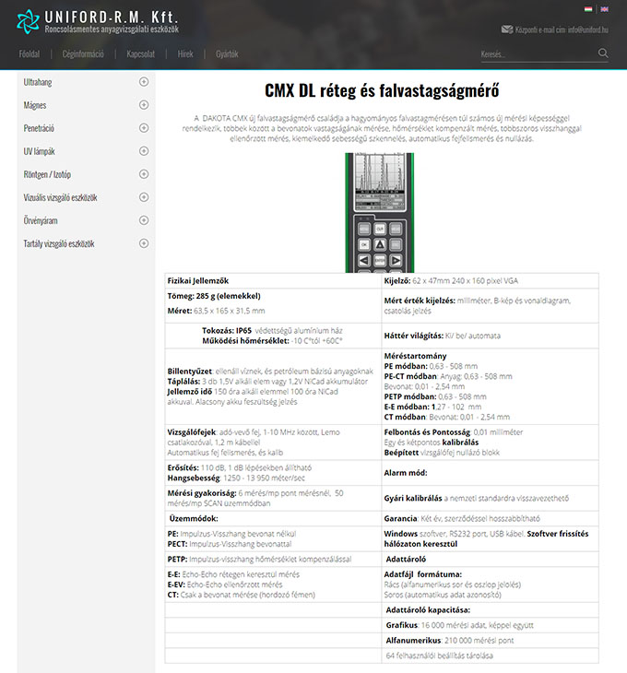This screenshot has width=627, height=673.
Task: Click the Fizikai Jellemzők table cell
Action: (273, 280)
